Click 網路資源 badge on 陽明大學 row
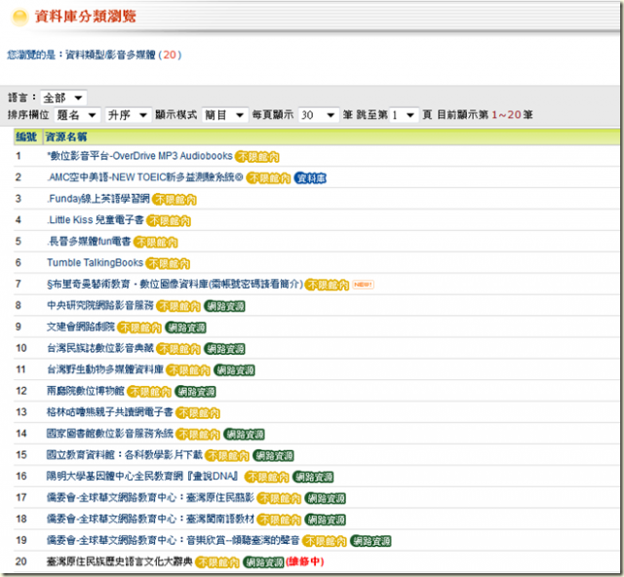Viewport: 624px width, 577px height. click(313, 478)
